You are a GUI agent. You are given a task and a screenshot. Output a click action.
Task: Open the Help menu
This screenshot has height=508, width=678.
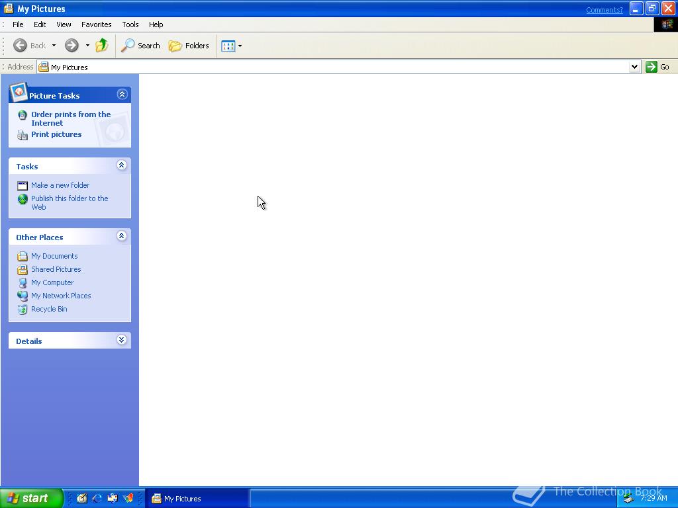point(156,24)
